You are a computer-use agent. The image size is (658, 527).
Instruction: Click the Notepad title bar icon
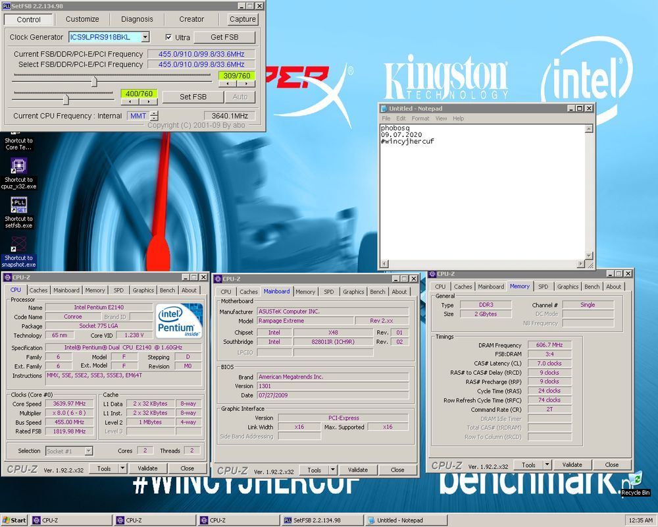pos(384,109)
